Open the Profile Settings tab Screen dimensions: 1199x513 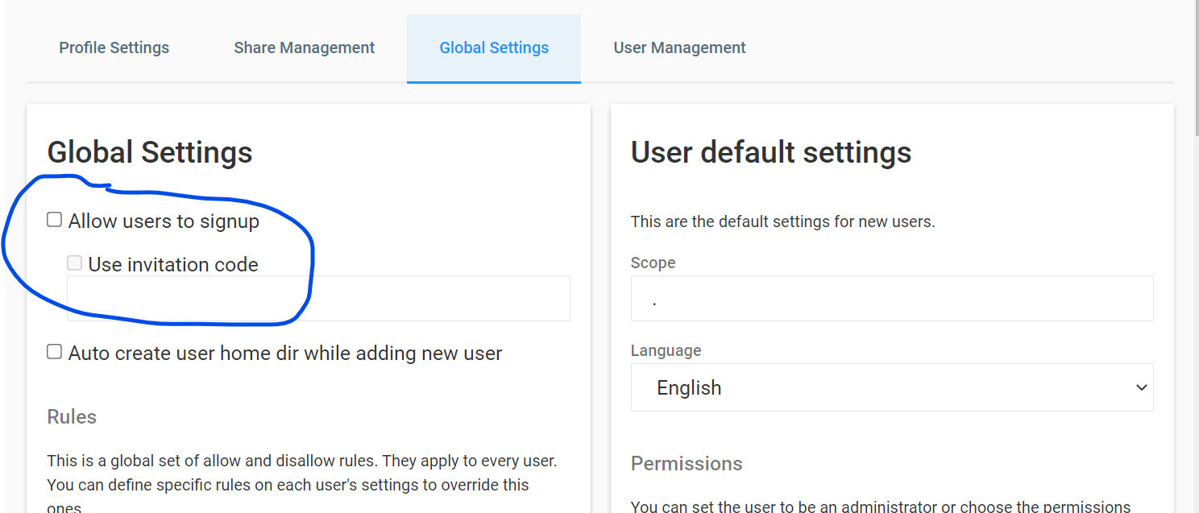point(114,48)
